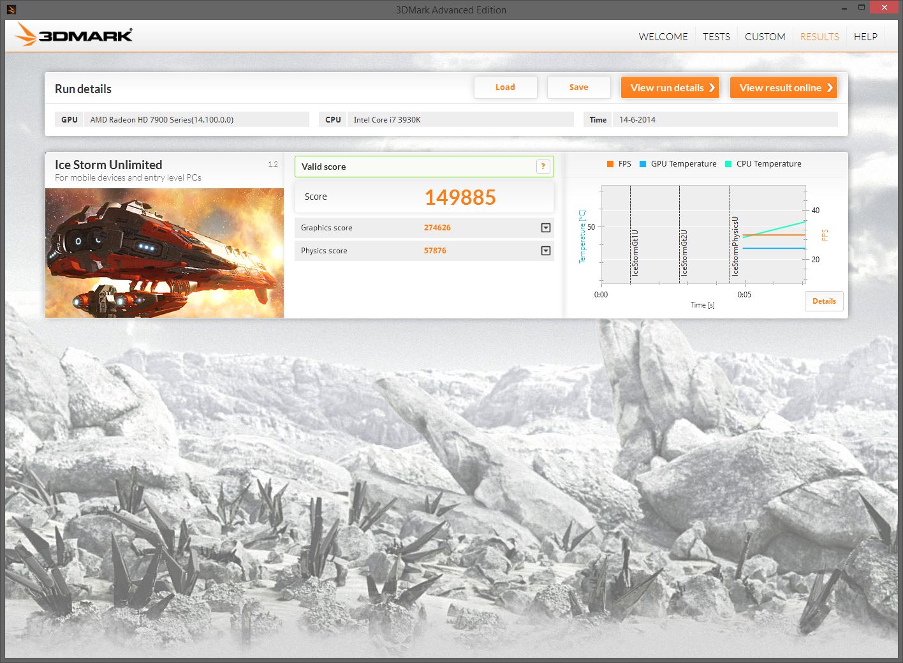This screenshot has width=903, height=663.
Task: Click 'For mobile devices and entry level PCs' subtitle
Action: pos(128,178)
